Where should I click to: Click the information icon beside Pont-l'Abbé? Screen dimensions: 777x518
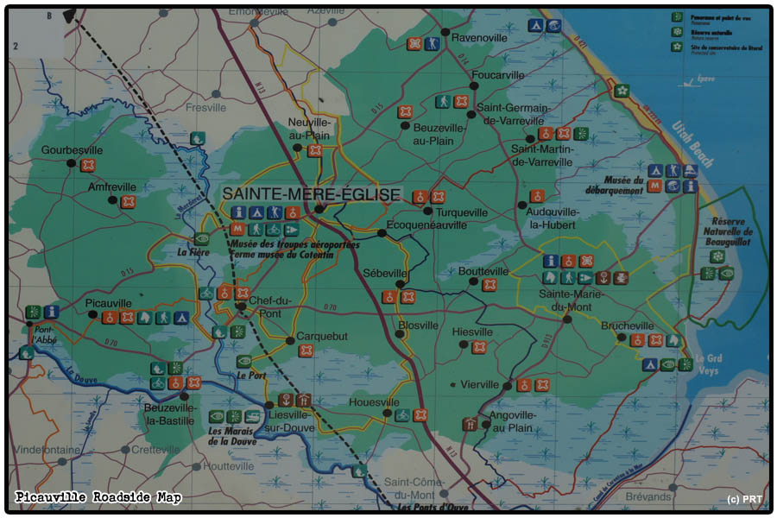pyautogui.click(x=51, y=312)
